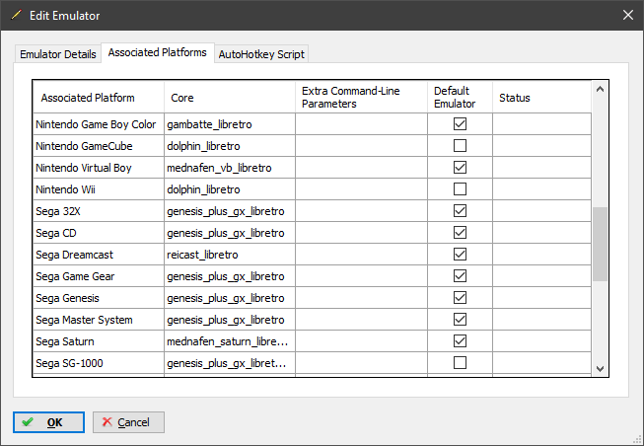Select the Sega Dreamcast platform cell
The width and height of the screenshot is (644, 446).
pyautogui.click(x=99, y=255)
